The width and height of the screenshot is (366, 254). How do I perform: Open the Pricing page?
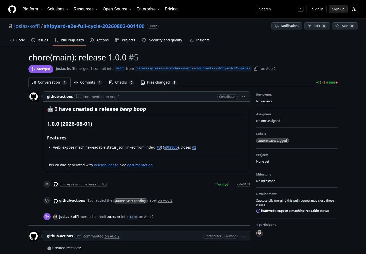pos(171,9)
